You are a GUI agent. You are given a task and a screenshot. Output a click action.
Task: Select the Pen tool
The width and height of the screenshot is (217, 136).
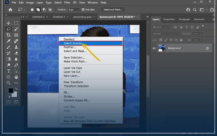tap(16, 65)
